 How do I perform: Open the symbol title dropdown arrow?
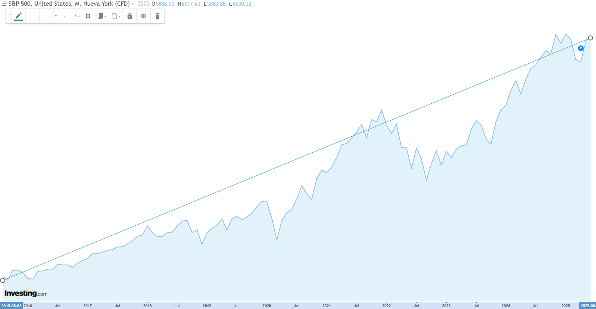[x=133, y=4]
